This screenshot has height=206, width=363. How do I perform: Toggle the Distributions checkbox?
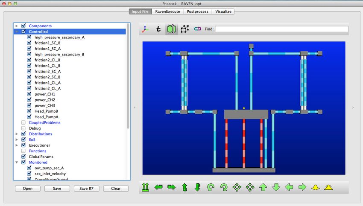tap(23, 133)
